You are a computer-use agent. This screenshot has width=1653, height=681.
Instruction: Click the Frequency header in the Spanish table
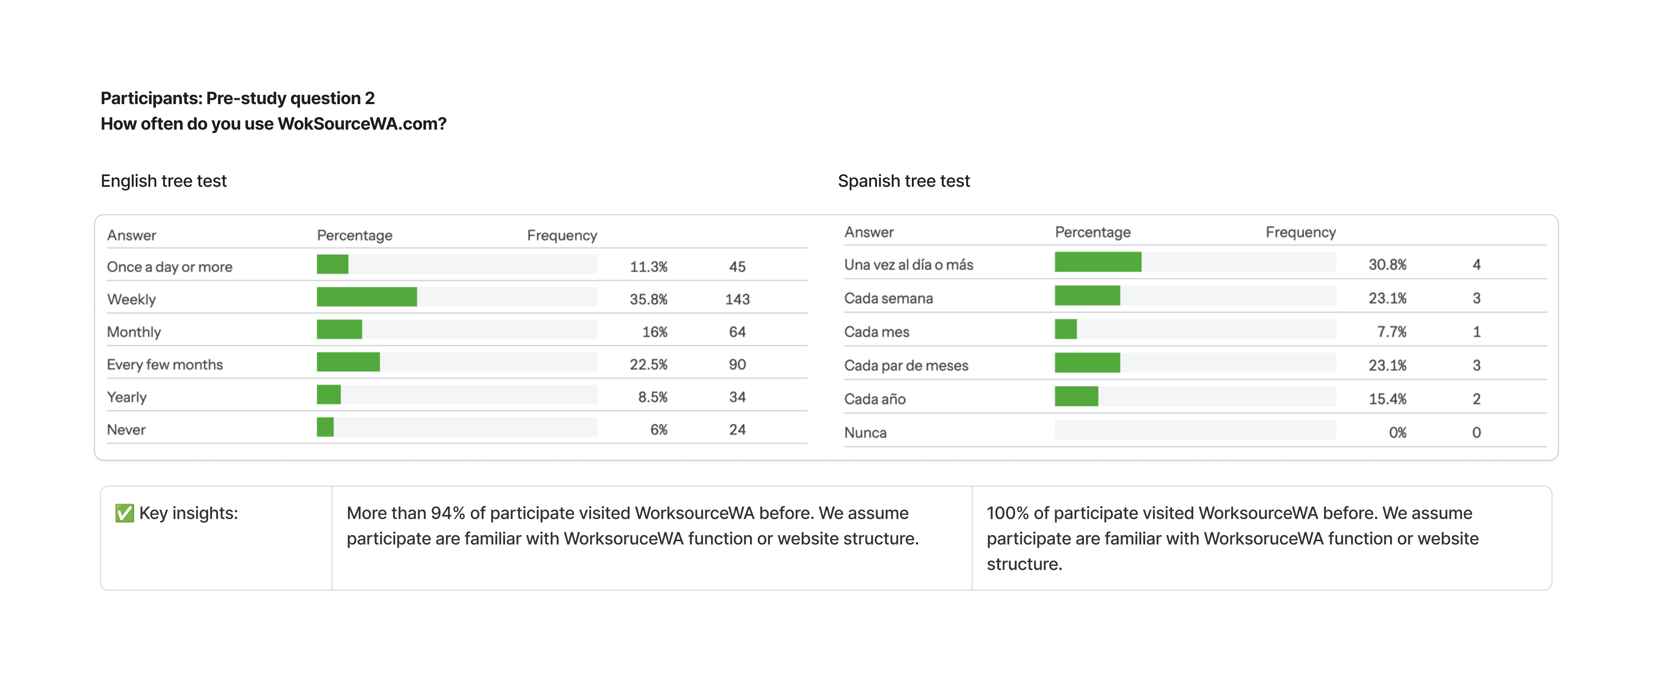[1300, 232]
